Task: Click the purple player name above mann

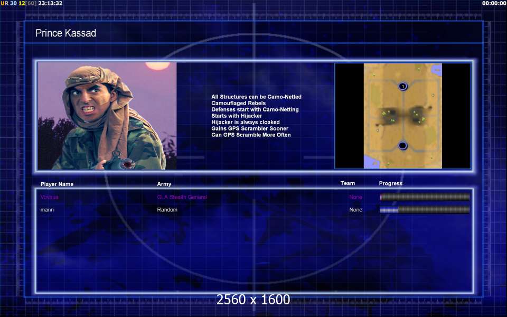Action: pyautogui.click(x=50, y=197)
